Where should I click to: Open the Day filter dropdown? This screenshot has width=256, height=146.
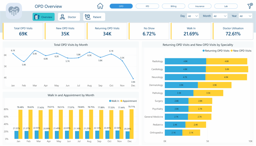(193, 16)
